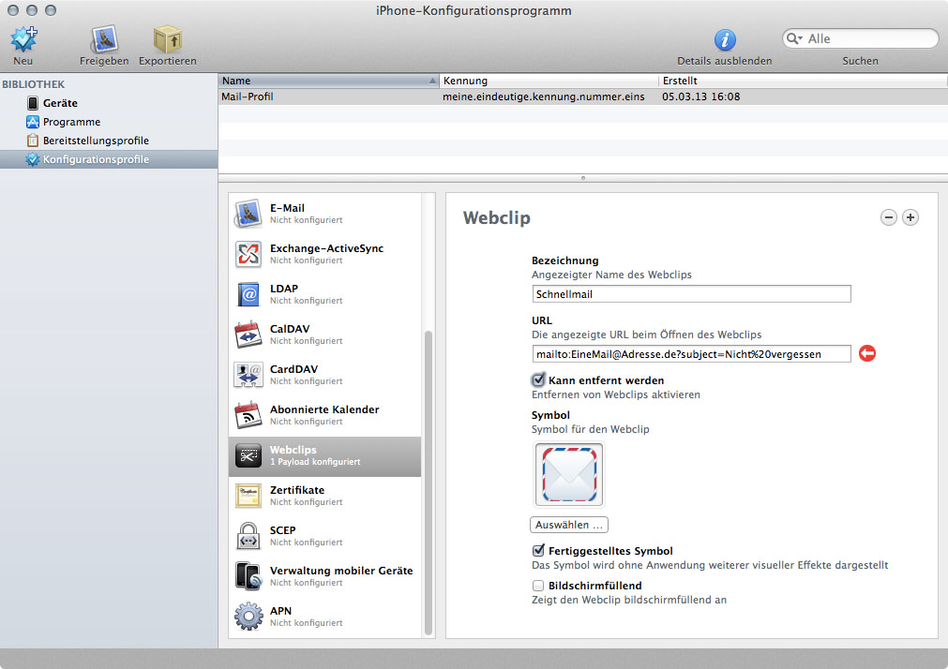The width and height of the screenshot is (948, 669).
Task: Select Geräte in the library sidebar
Action: pos(60,103)
